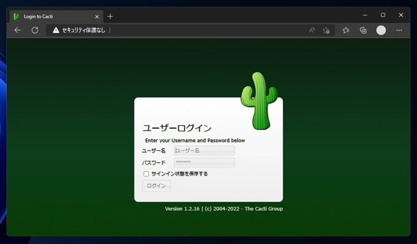The image size is (417, 244).
Task: Add this page to favorites star
Action: pyautogui.click(x=326, y=30)
